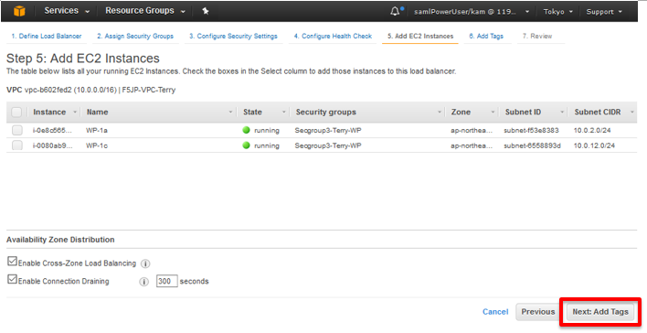Show info for Connection Draining
Viewport: 647px width, 333px height.
coord(143,282)
